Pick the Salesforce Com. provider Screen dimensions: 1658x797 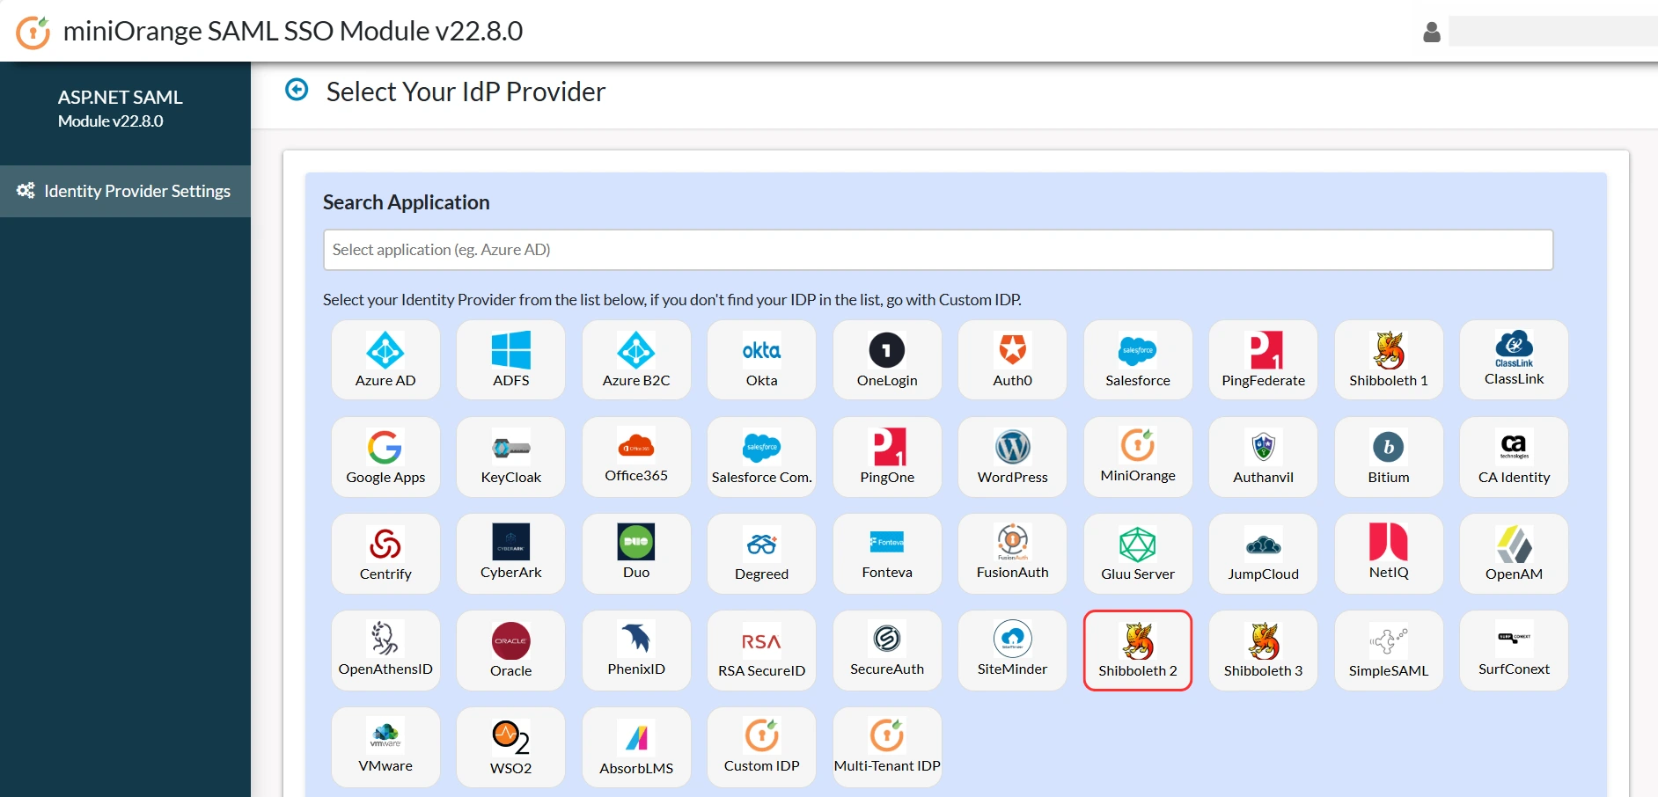pos(762,457)
